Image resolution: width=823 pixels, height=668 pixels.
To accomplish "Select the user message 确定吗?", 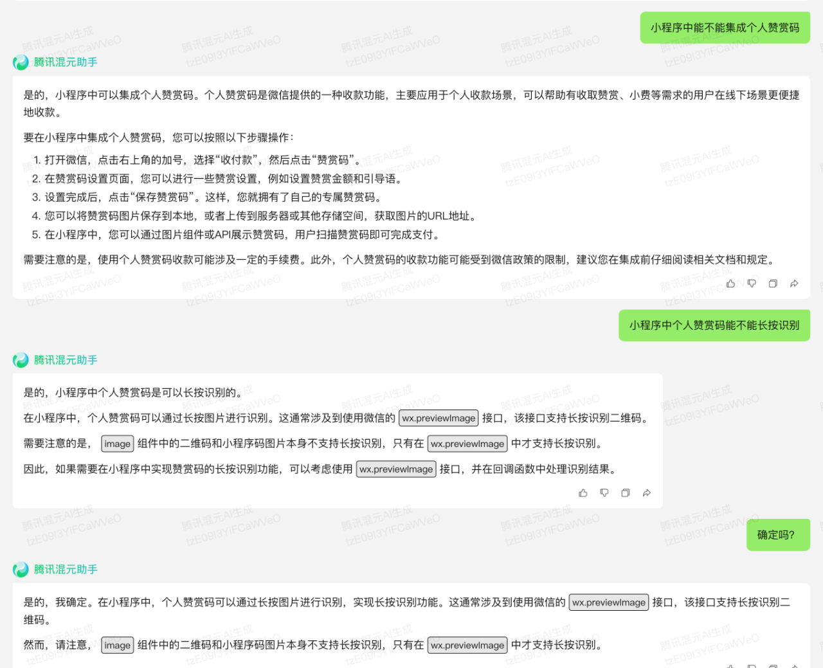I will coord(778,535).
